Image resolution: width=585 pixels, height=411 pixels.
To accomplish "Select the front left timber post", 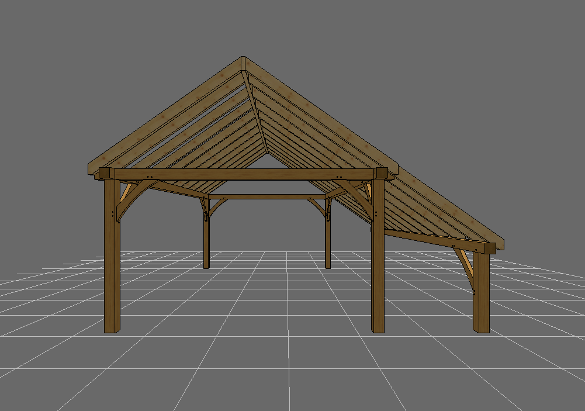I will pyautogui.click(x=112, y=263).
